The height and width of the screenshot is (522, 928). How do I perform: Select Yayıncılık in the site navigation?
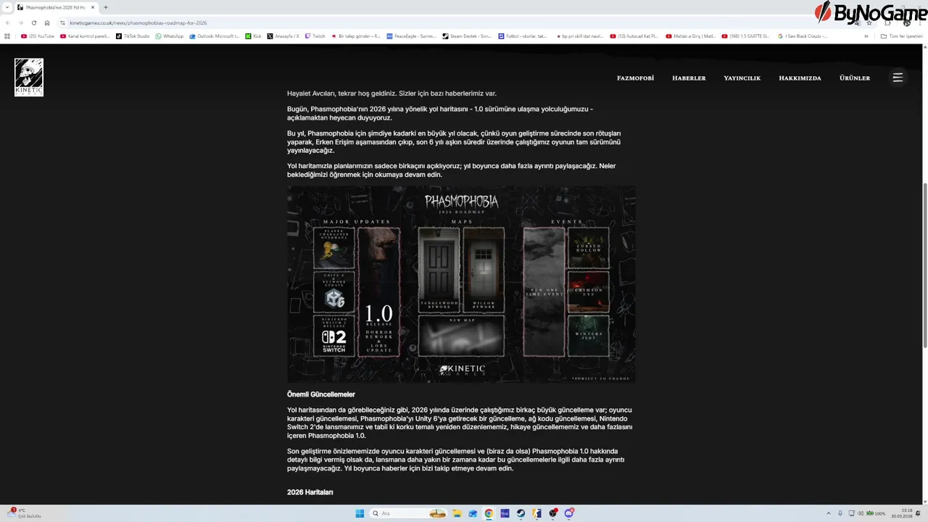[742, 78]
